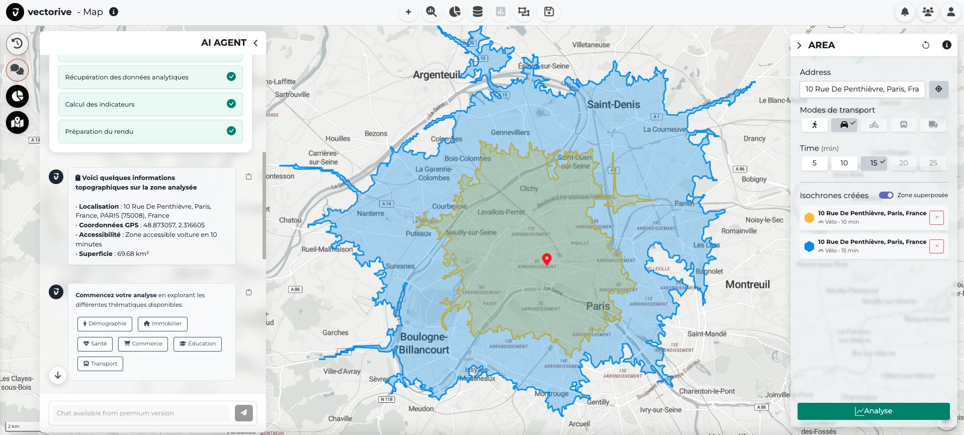
Task: Select the 10 minute time option
Action: [844, 163]
